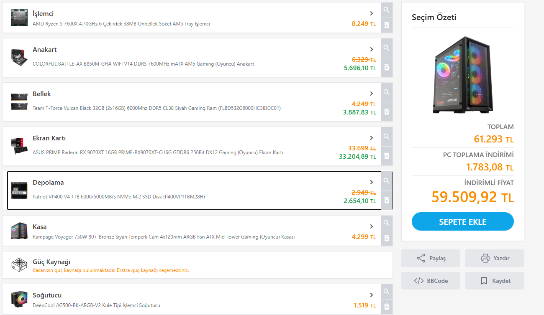Click the Rampage Voyager 750W case description

pyautogui.click(x=164, y=237)
